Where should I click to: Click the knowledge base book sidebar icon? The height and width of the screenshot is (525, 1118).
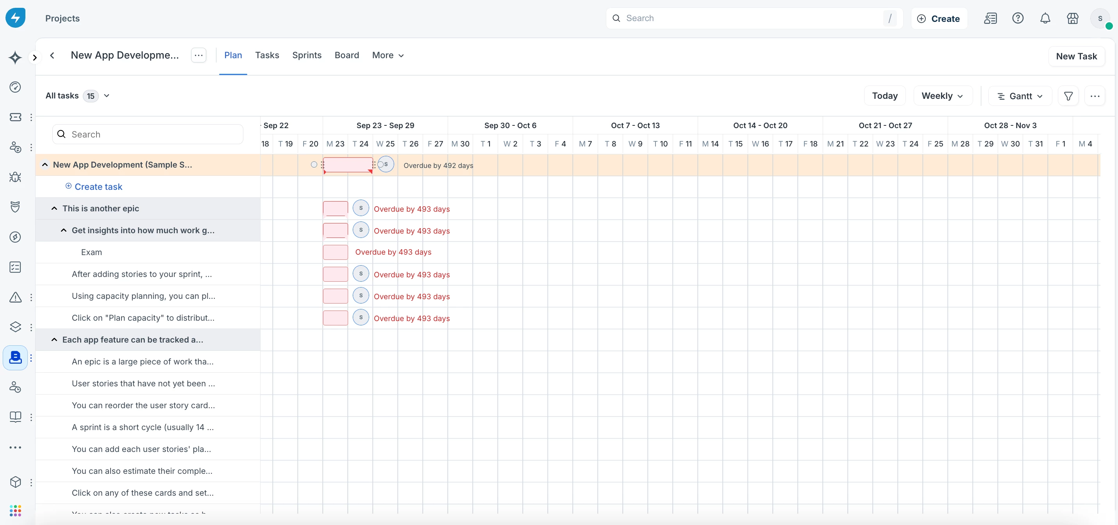(x=15, y=417)
